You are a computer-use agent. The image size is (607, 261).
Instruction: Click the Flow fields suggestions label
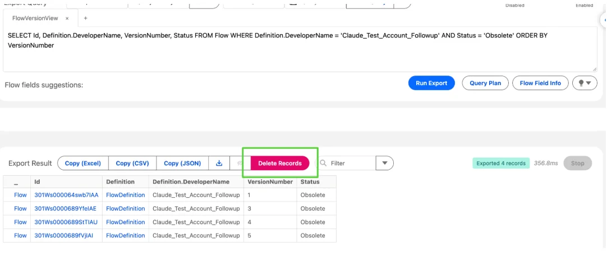44,85
